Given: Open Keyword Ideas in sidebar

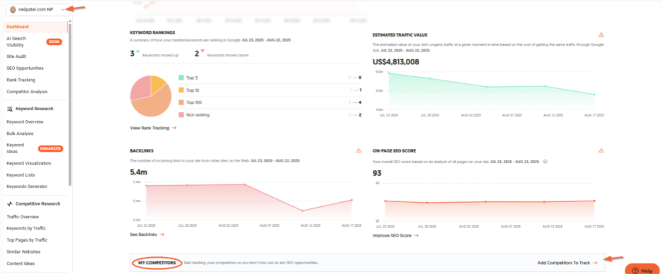Looking at the screenshot, I should (x=15, y=148).
